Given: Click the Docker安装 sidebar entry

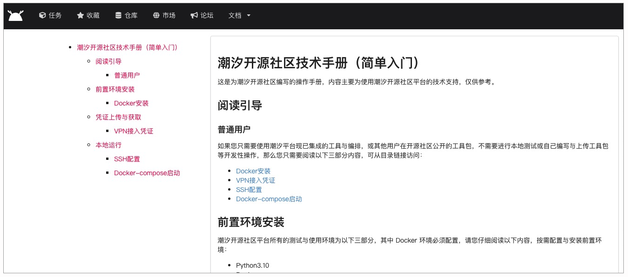Looking at the screenshot, I should point(131,103).
